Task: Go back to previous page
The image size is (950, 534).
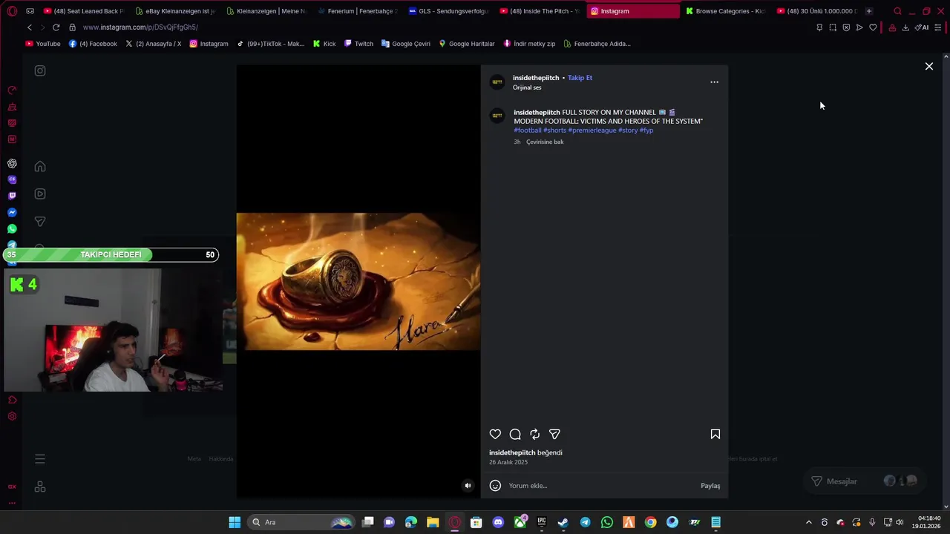Action: pos(29,27)
